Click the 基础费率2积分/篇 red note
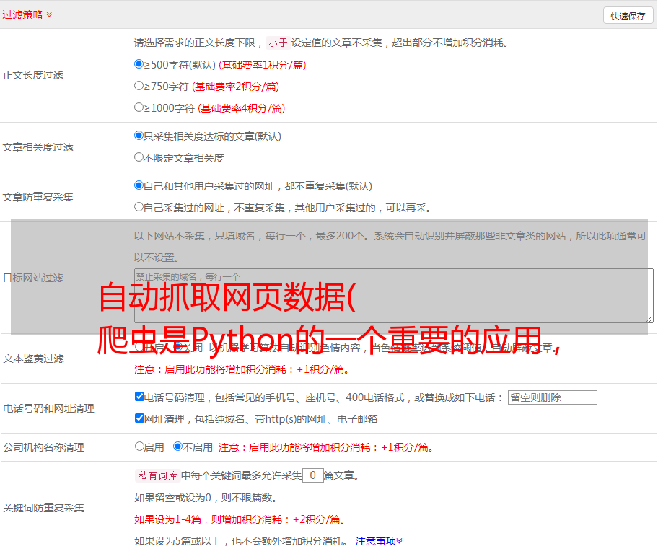 [x=235, y=87]
